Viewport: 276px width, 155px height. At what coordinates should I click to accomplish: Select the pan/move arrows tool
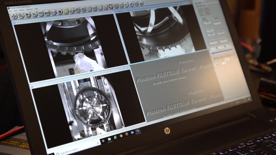pos(14,16)
